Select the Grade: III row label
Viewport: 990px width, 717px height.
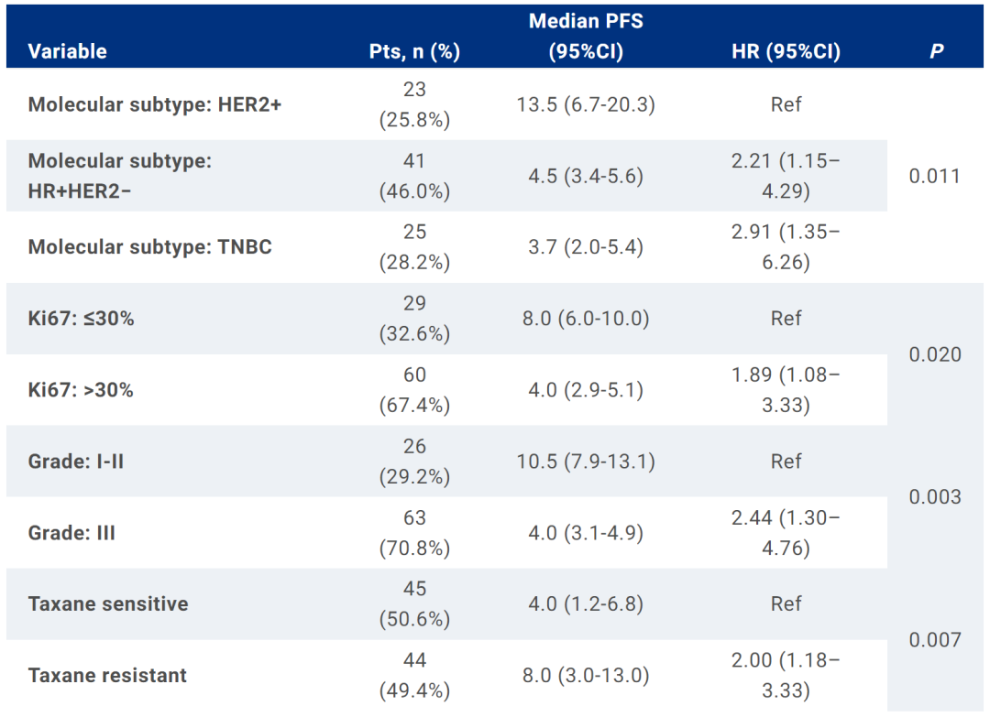click(x=71, y=533)
